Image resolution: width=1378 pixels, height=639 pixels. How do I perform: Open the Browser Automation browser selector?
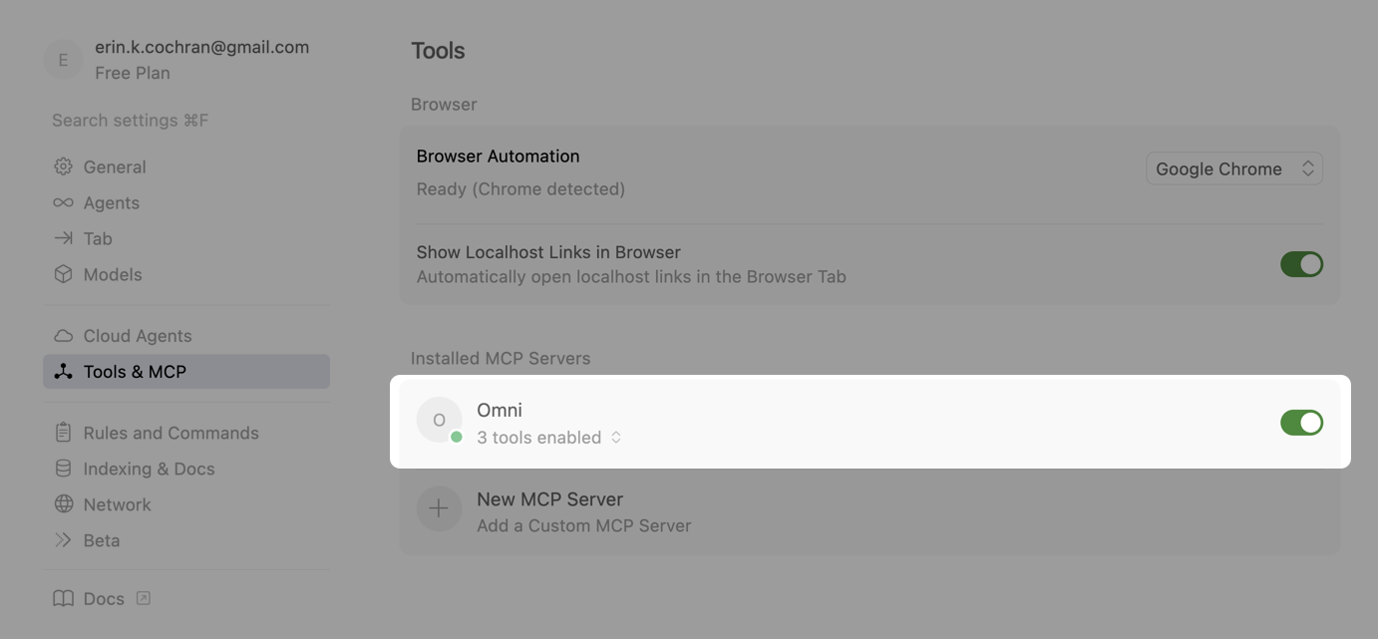click(x=1234, y=168)
